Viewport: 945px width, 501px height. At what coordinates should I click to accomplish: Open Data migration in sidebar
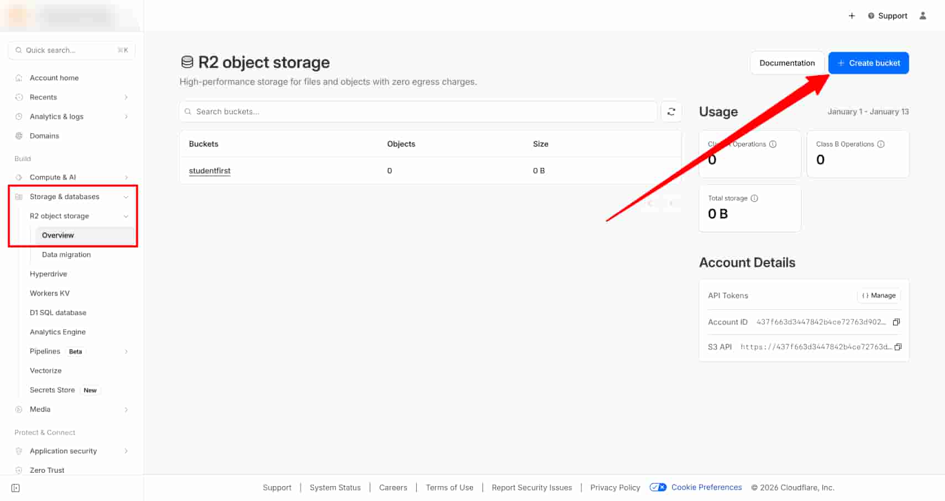[x=66, y=255]
